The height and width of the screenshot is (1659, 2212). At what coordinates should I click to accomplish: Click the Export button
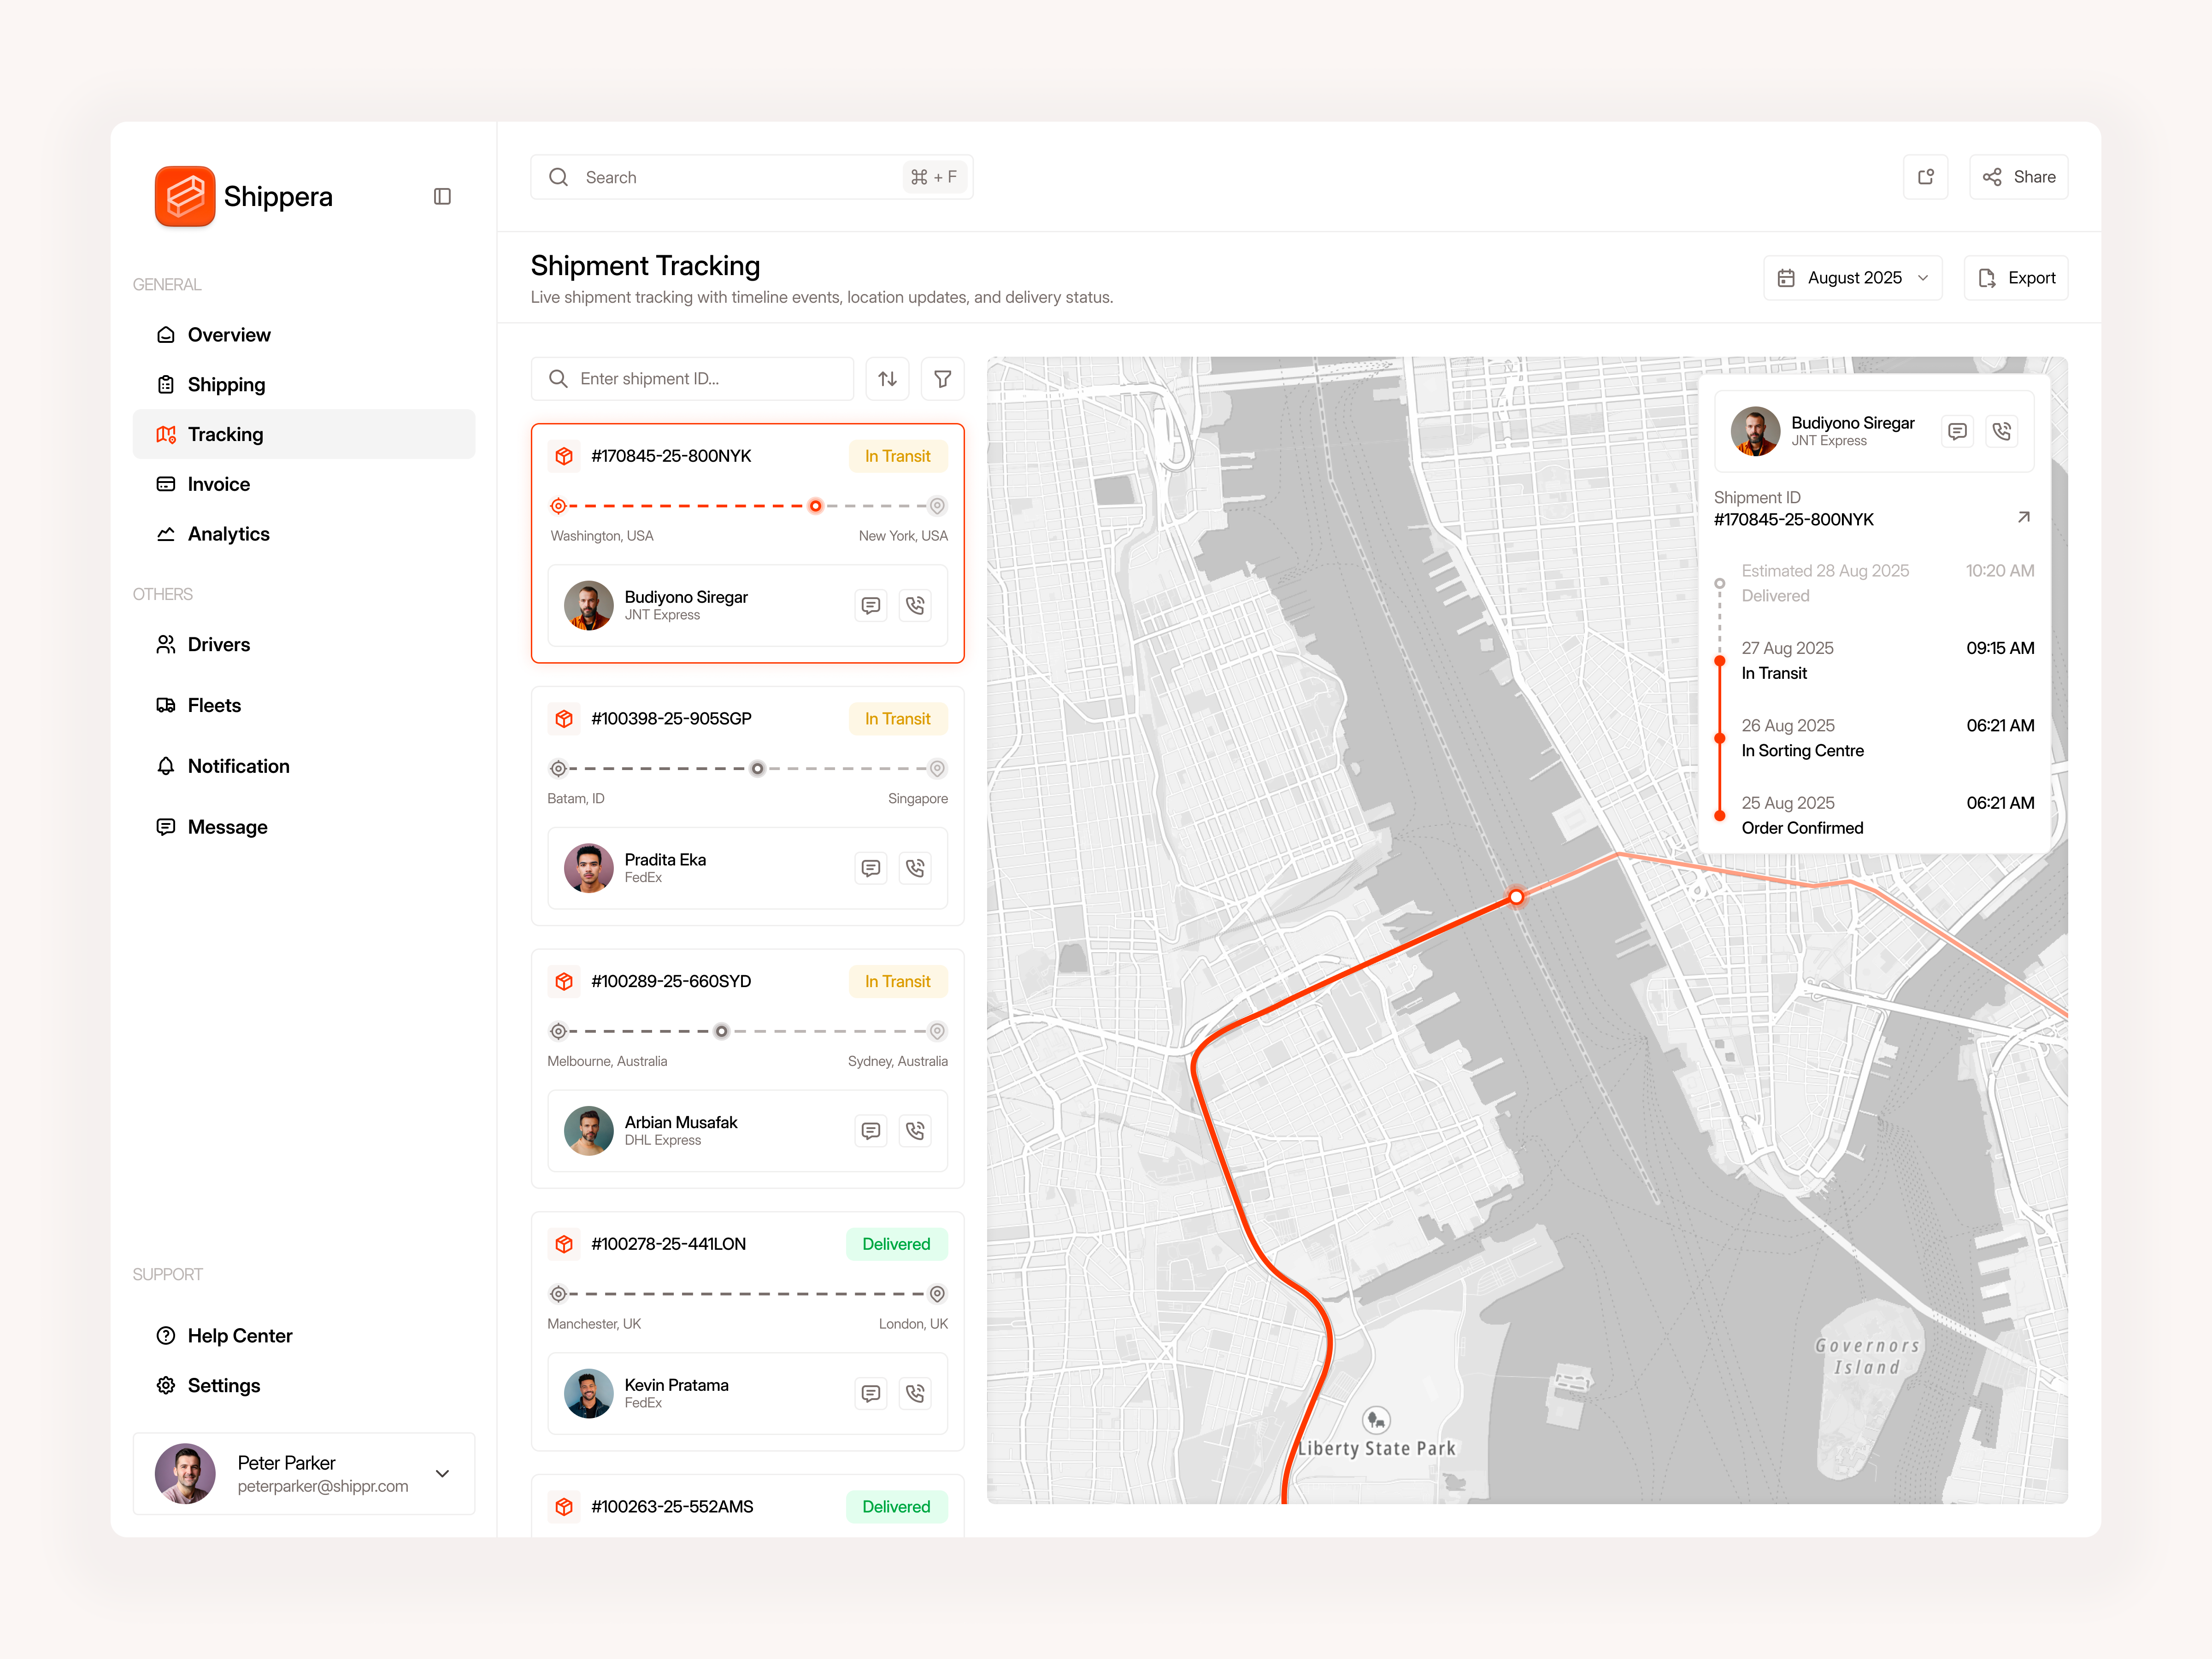[x=2015, y=277]
